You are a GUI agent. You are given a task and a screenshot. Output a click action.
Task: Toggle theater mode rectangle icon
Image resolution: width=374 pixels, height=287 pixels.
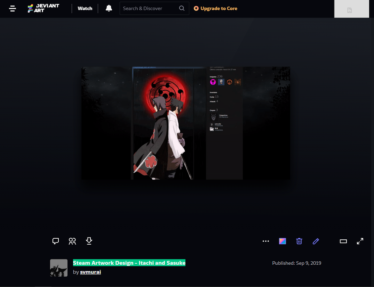343,241
